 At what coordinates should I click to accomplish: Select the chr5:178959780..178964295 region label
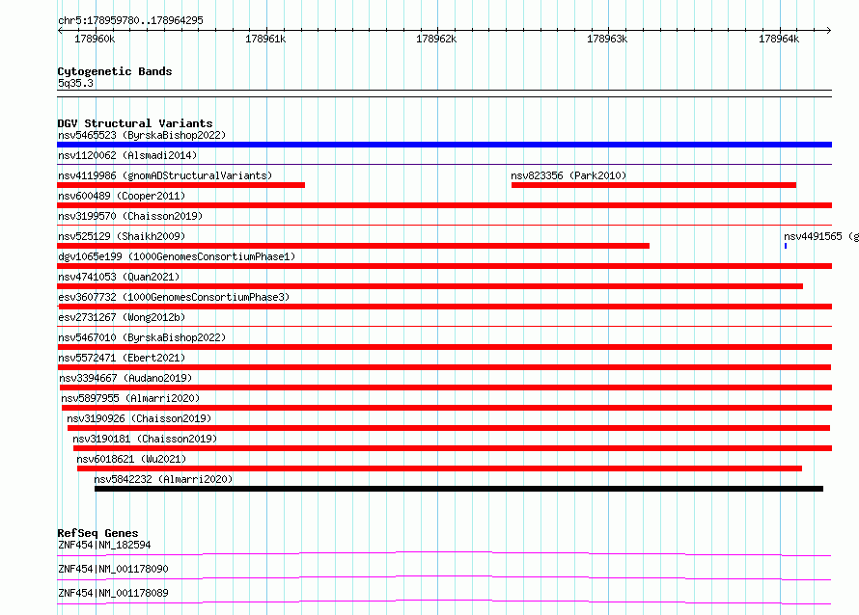pyautogui.click(x=130, y=20)
